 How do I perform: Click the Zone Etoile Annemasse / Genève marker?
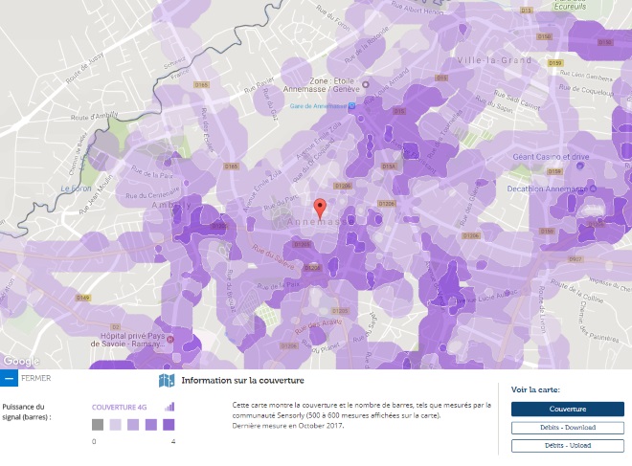(x=366, y=84)
